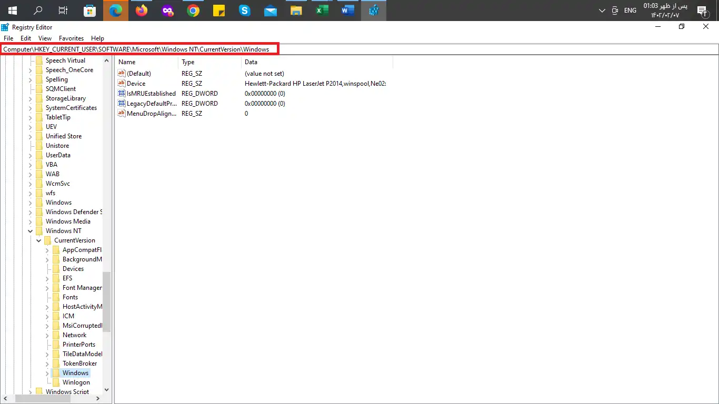Collapse the Windows NT tree node
This screenshot has width=719, height=404.
tap(31, 231)
